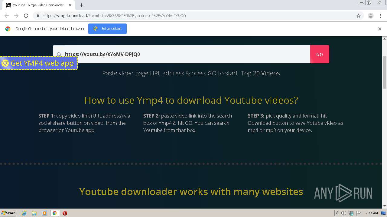Screen dimensions: 387x217
Task: Click the How to use Ymp4 heading
Action: click(191, 100)
